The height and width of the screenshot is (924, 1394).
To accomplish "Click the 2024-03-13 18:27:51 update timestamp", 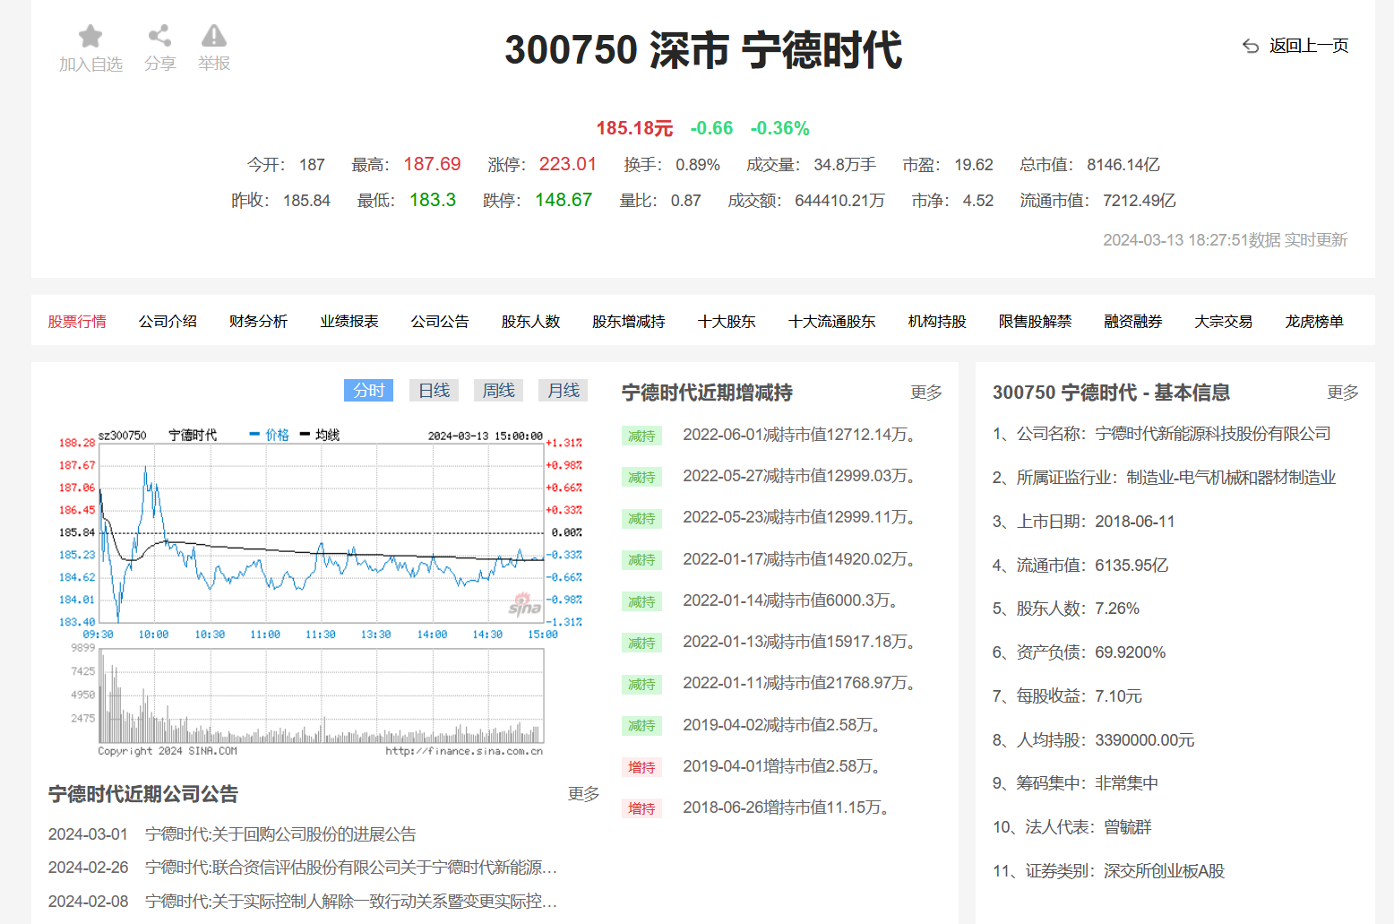I will [x=1226, y=240].
